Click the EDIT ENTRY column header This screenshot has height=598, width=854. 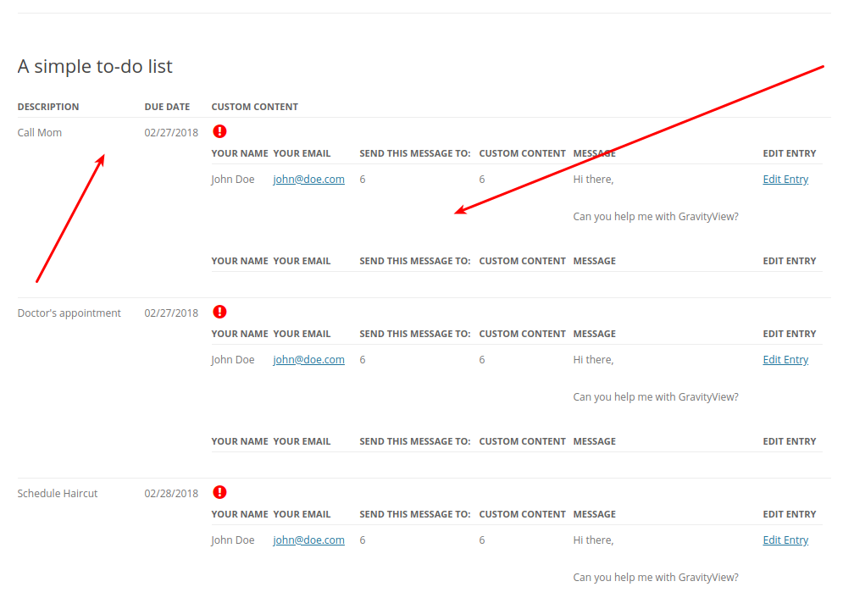click(790, 153)
